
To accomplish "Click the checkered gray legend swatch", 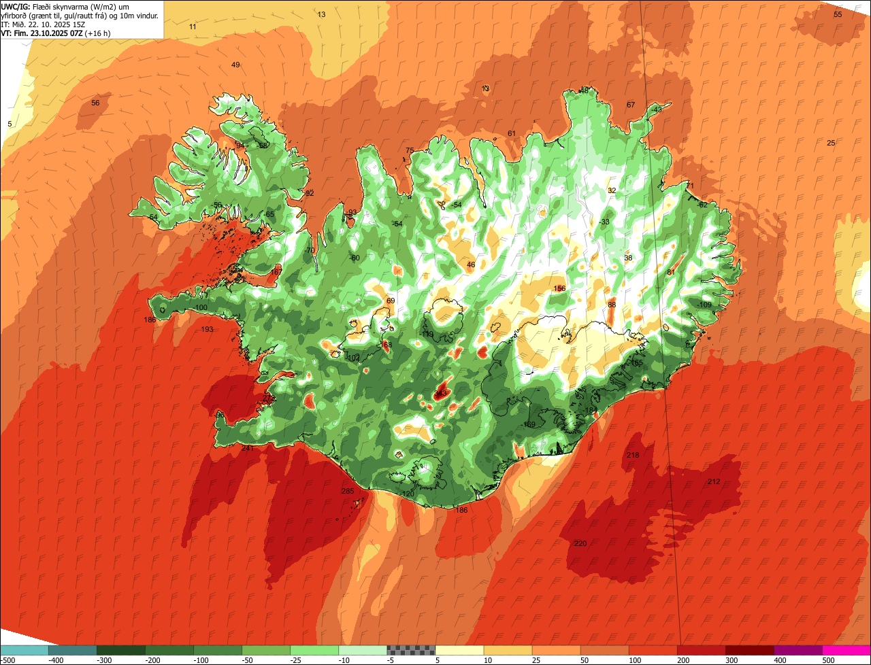I will (x=410, y=649).
